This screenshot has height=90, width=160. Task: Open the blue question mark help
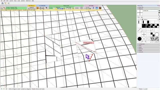pyautogui.click(x=93, y=8)
